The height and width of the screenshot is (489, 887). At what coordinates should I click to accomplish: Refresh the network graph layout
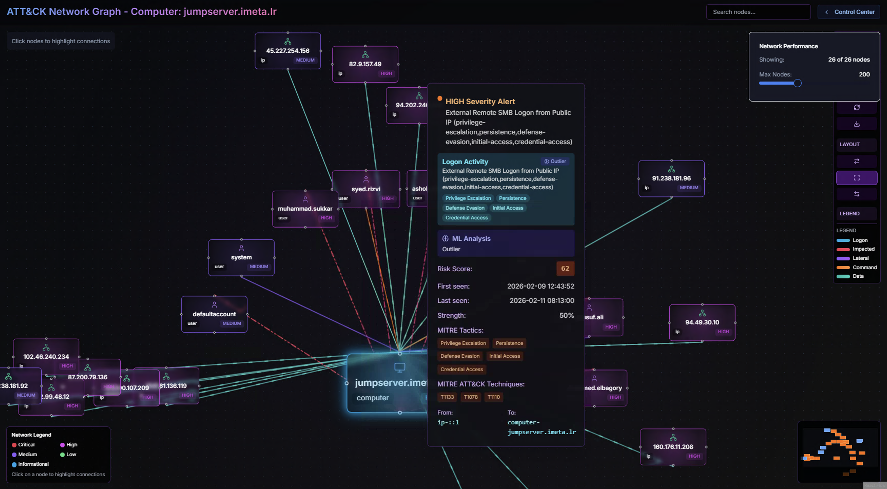pyautogui.click(x=857, y=107)
